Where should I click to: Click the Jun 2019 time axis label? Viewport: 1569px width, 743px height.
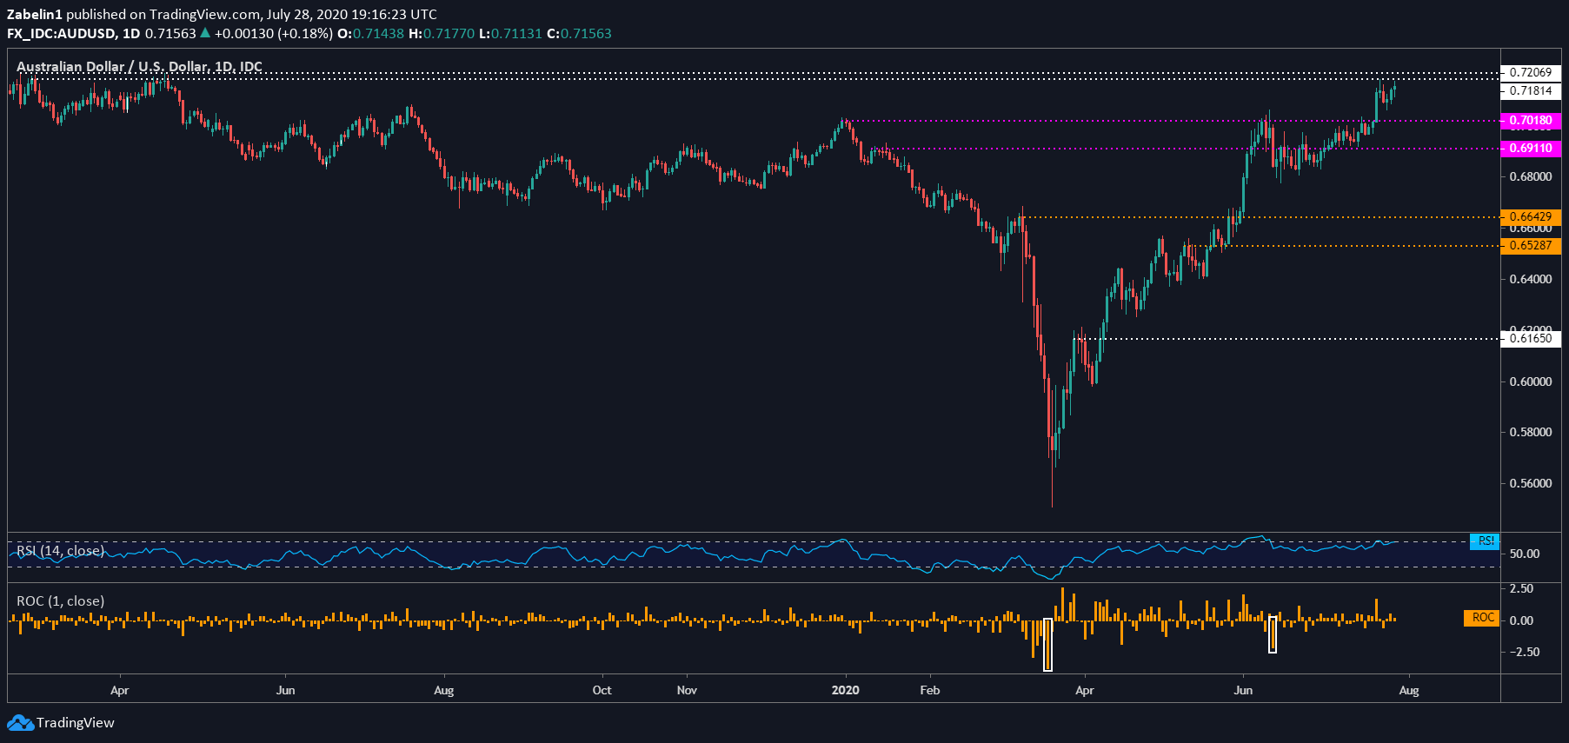[x=285, y=690]
